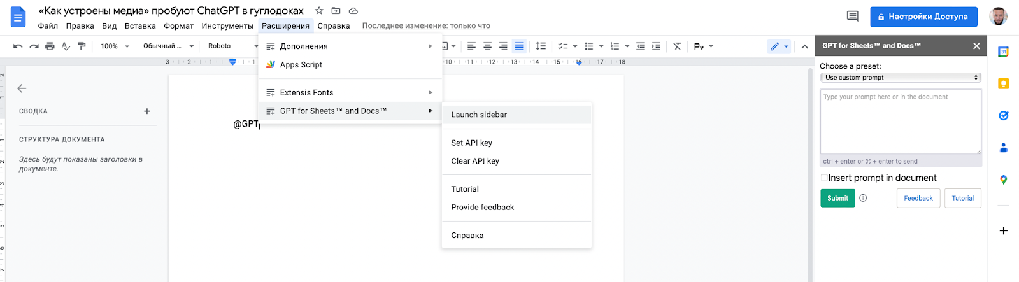Insert a checklist
This screenshot has height=282, width=1019.
[562, 46]
